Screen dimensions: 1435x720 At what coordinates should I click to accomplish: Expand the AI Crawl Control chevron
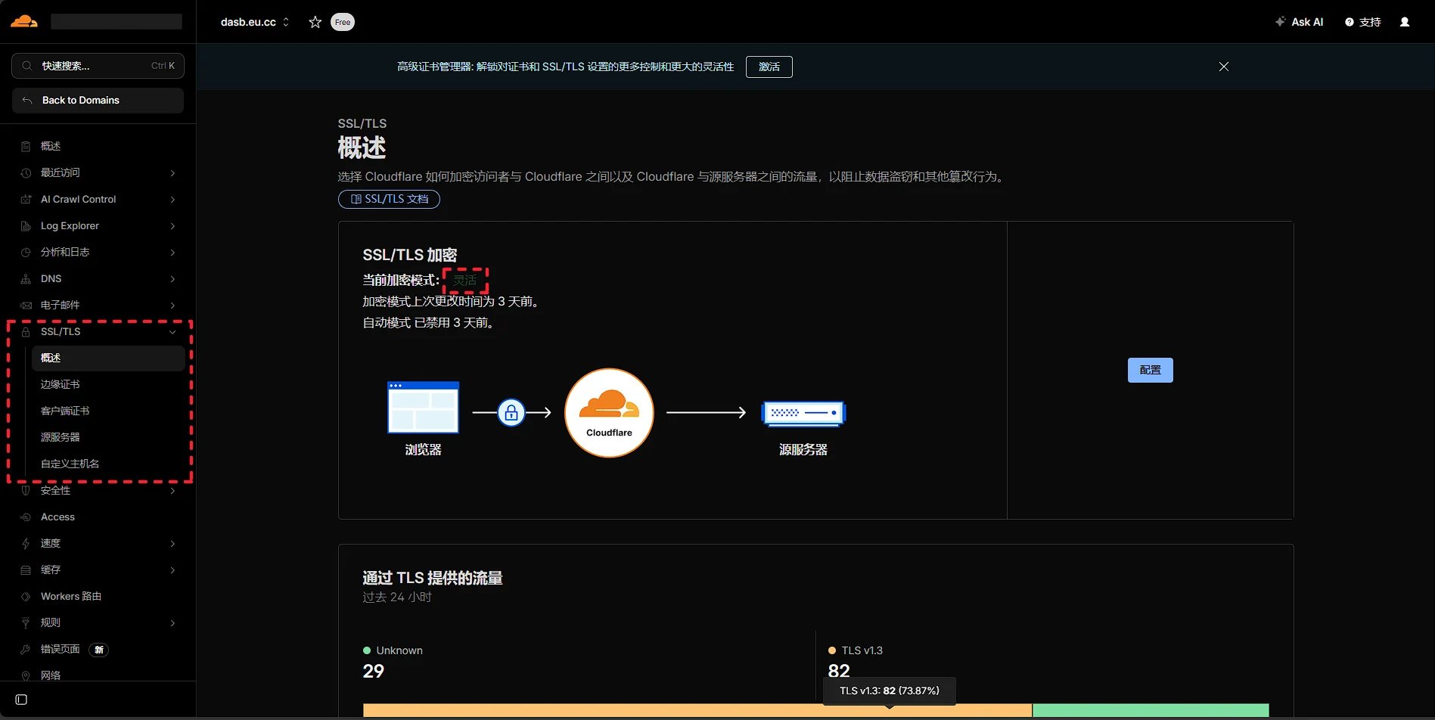pyautogui.click(x=172, y=200)
